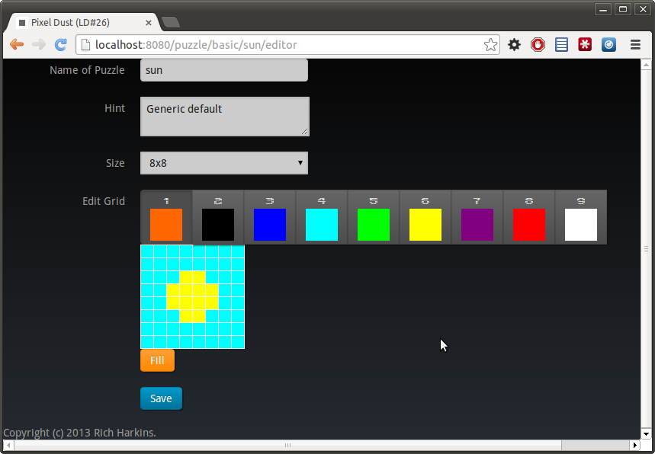Screen dimensions: 655x454
Task: Open a new browser tab
Action: pos(171,23)
